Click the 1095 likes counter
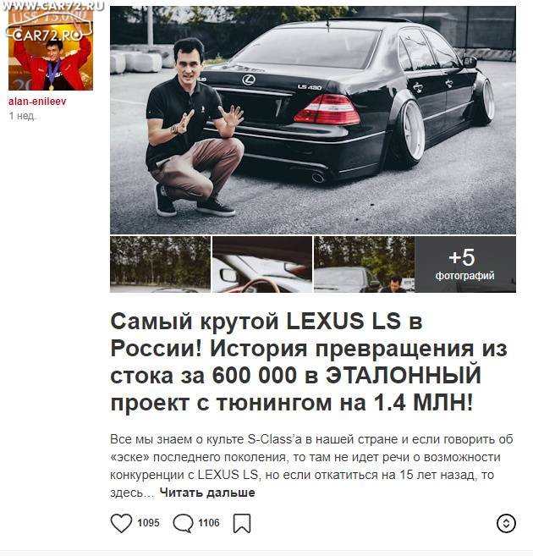 (x=148, y=523)
